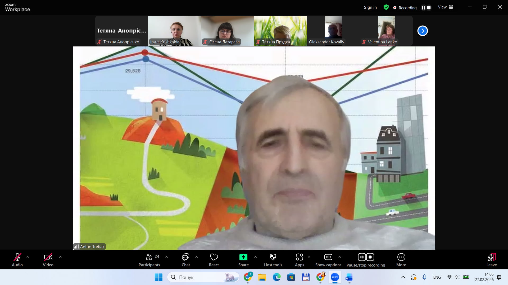Leave the meeting

491,257
